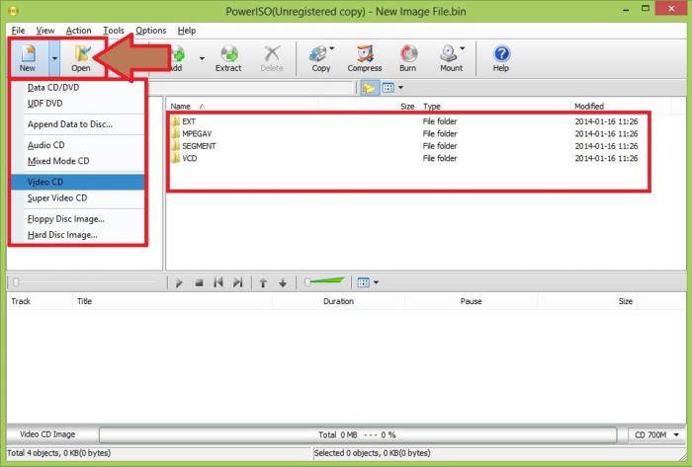Screen dimensions: 692x467
Task: Click the Stop playback button
Action: (x=199, y=282)
